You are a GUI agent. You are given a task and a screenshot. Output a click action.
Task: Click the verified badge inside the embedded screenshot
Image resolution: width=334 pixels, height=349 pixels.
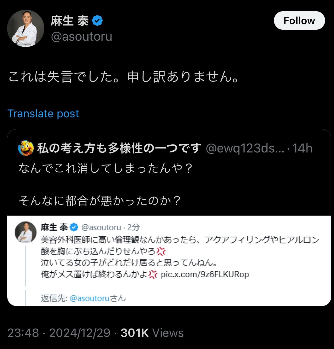pyautogui.click(x=74, y=227)
